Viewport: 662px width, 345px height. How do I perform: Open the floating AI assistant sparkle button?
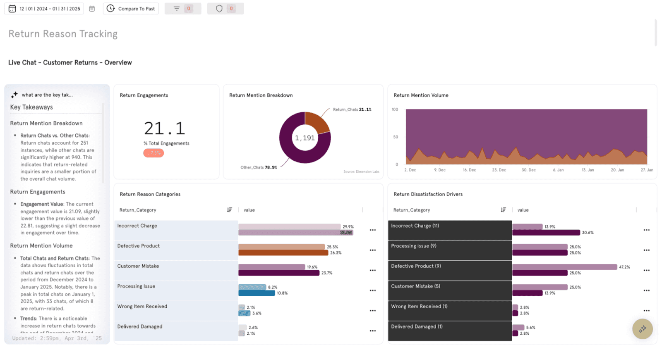642,329
